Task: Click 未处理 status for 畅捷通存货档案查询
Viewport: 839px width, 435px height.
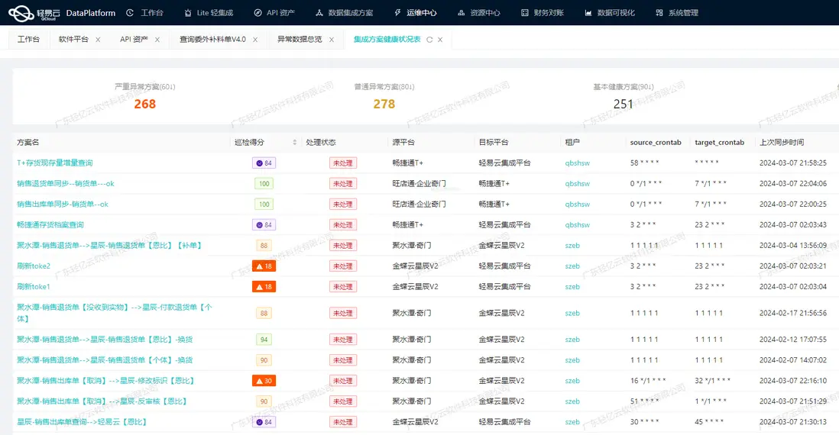Action: point(343,224)
